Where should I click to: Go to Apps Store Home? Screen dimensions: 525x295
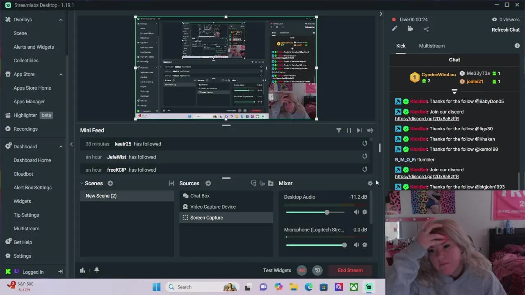(32, 88)
